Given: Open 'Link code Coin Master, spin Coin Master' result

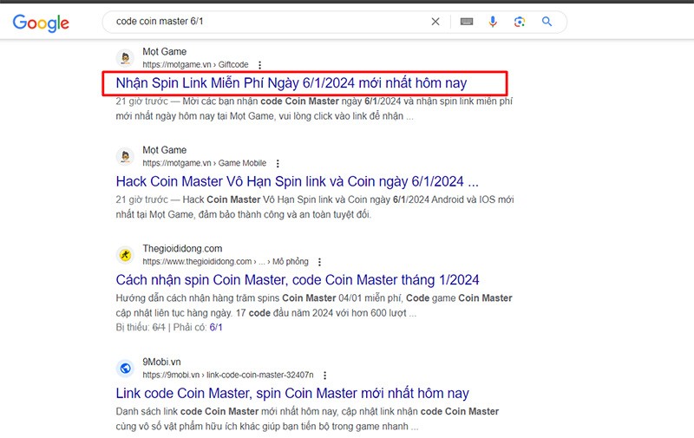Looking at the screenshot, I should (x=292, y=393).
